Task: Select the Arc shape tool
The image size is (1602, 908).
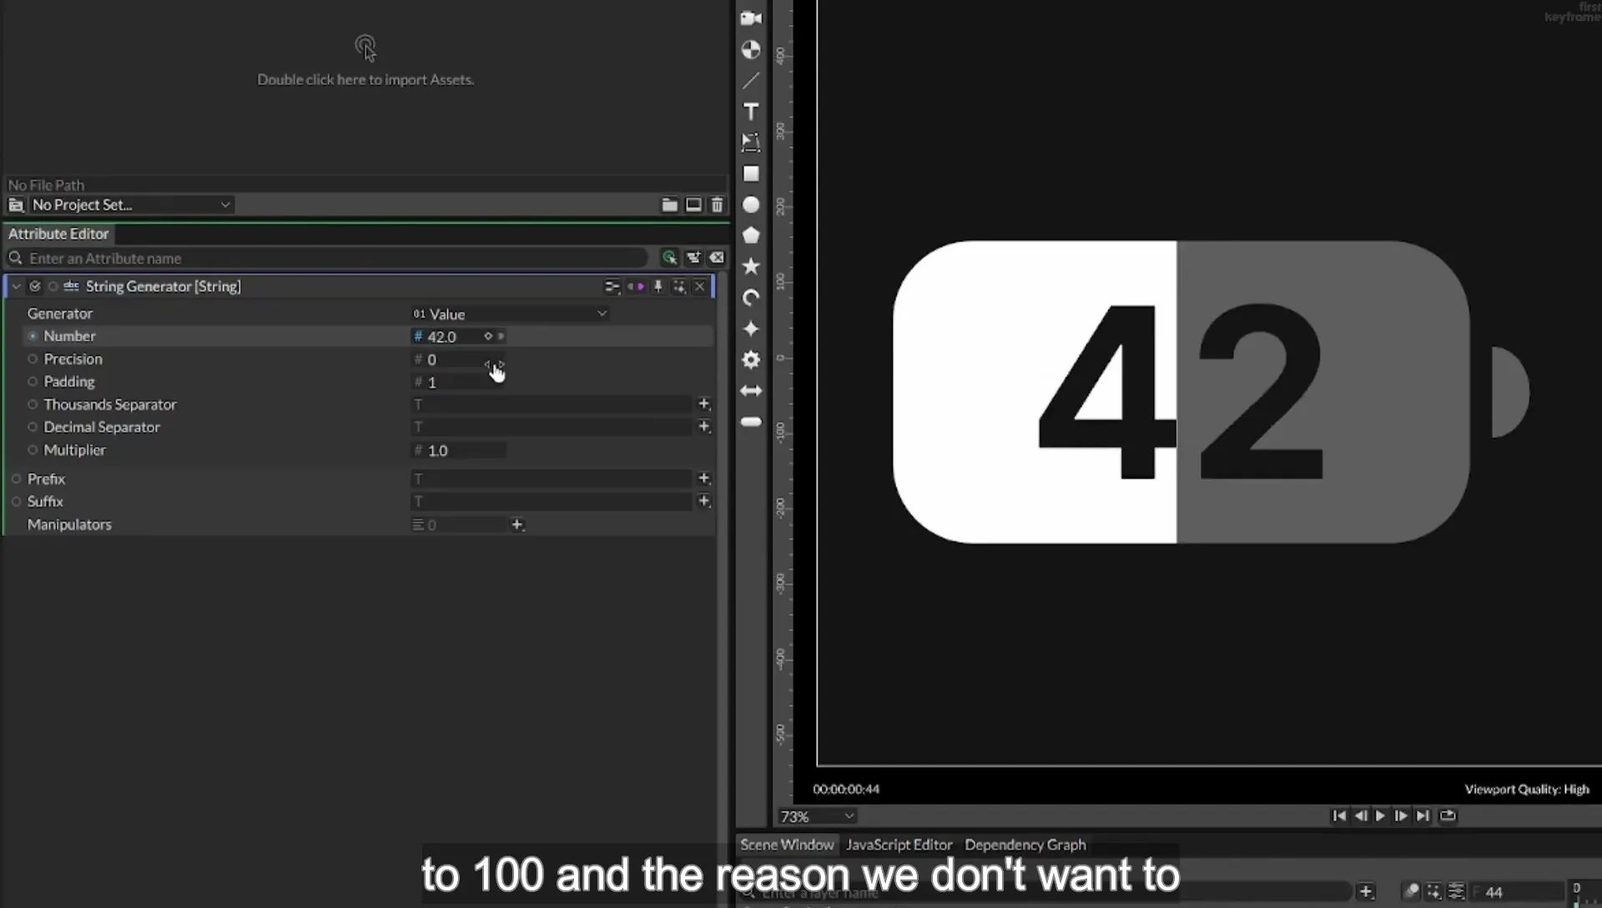Action: [751, 298]
